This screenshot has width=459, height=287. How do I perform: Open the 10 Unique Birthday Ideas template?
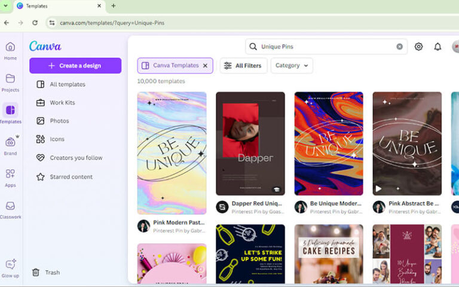[x=407, y=254]
